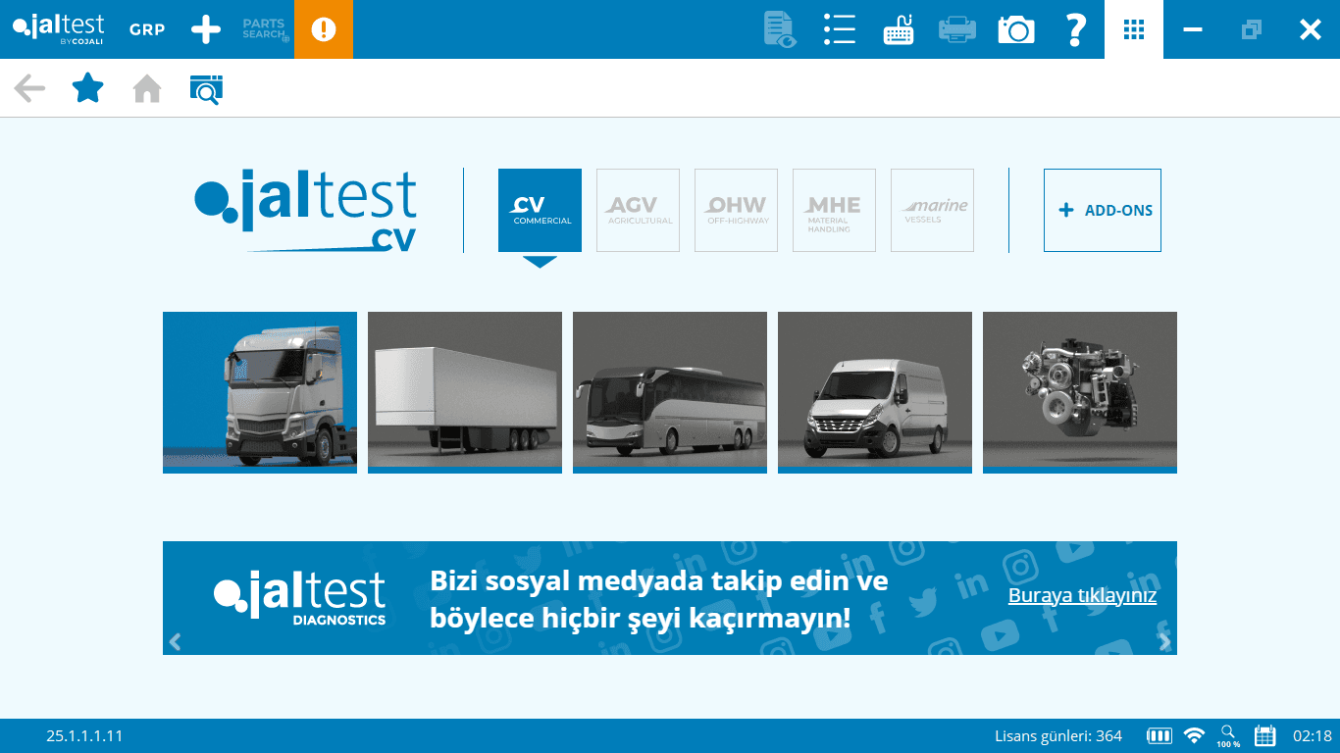Open the on-screen keyboard icon

point(899,29)
